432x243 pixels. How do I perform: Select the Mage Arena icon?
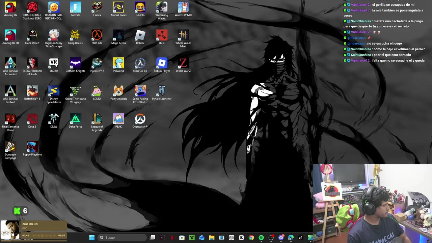[118, 37]
